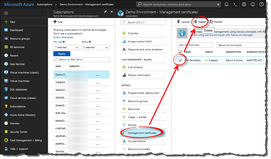271x159 pixels.
Task: Click the Delete certificate button
Action: [200, 22]
